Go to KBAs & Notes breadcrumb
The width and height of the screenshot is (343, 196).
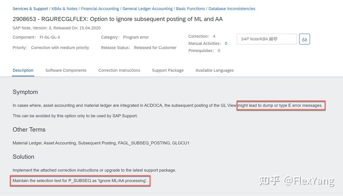[x=64, y=9]
